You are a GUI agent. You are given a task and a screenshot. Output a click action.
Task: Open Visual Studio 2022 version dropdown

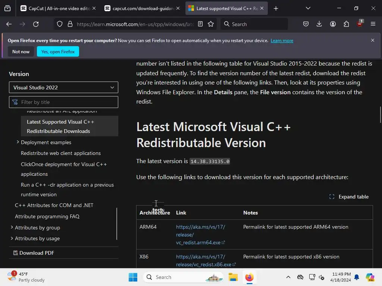coord(63,88)
